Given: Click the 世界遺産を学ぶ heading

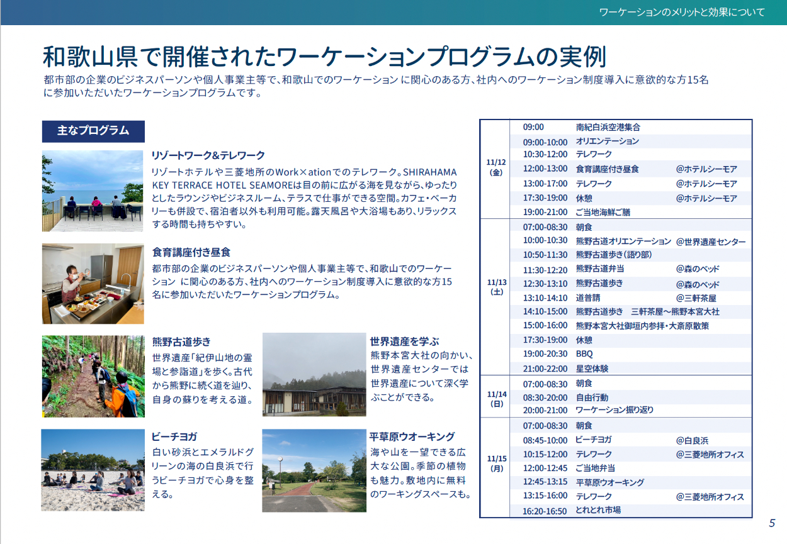Looking at the screenshot, I should point(404,341).
